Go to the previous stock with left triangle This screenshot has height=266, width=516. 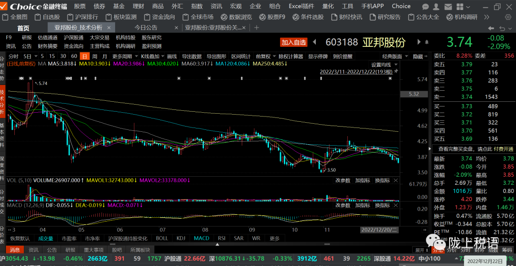[x=314, y=42]
